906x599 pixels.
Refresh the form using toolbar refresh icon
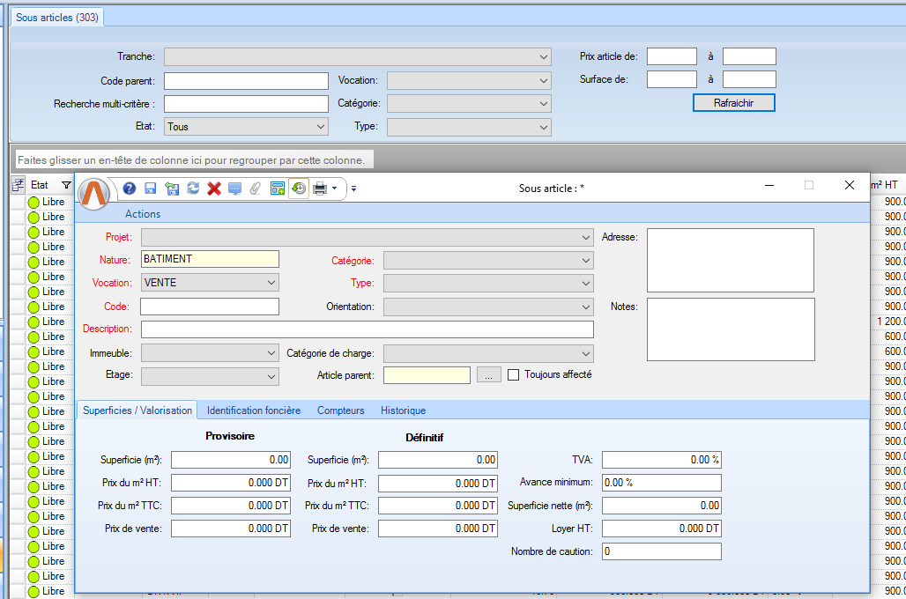click(192, 189)
